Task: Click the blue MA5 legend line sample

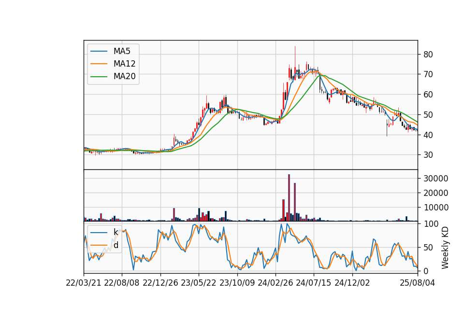Action: [x=99, y=52]
